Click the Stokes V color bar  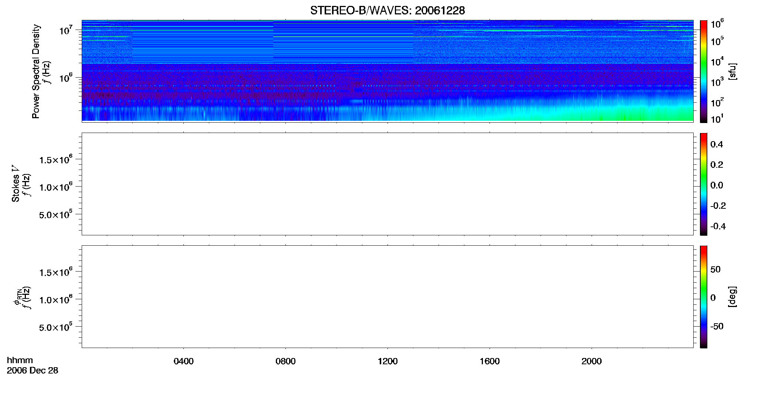[703, 184]
